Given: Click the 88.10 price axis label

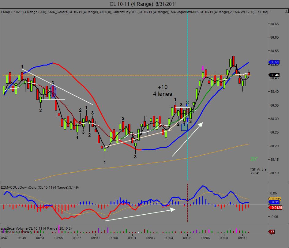Looking at the screenshot, I should coord(274,173).
